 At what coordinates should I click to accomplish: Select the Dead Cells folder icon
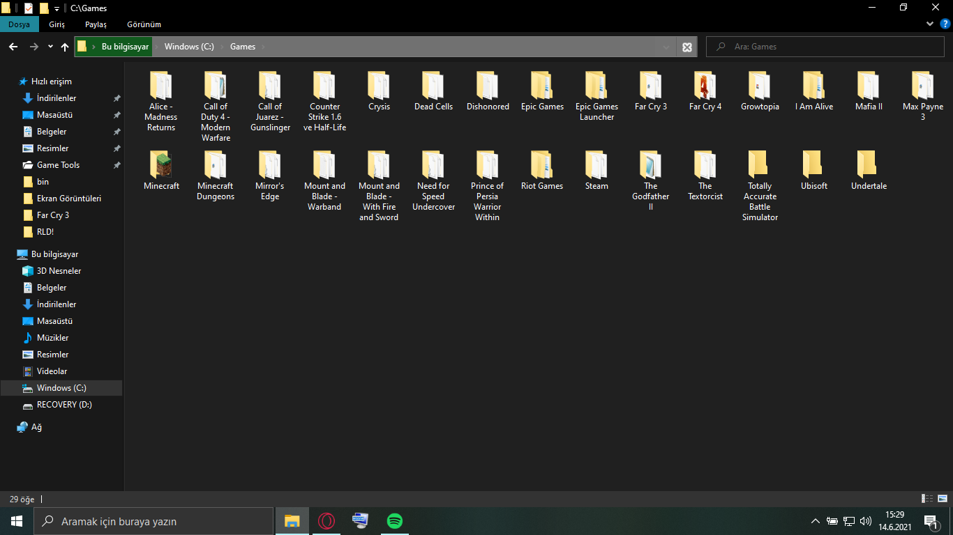click(x=433, y=85)
